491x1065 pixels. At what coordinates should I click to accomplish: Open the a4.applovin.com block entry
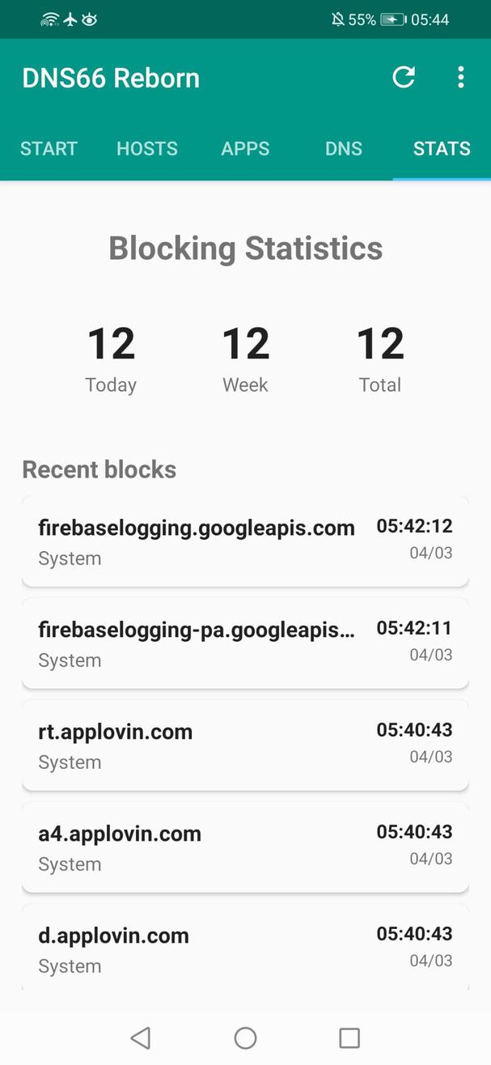pyautogui.click(x=245, y=847)
